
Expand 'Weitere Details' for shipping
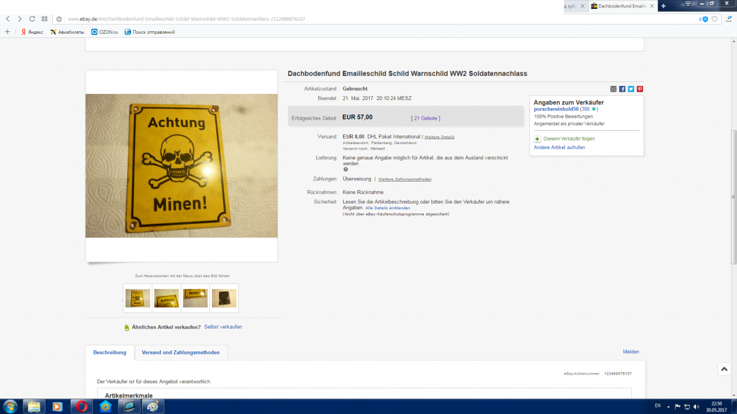(439, 137)
